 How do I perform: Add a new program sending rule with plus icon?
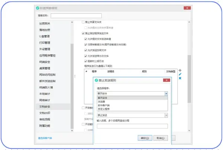pyautogui.click(x=180, y=70)
